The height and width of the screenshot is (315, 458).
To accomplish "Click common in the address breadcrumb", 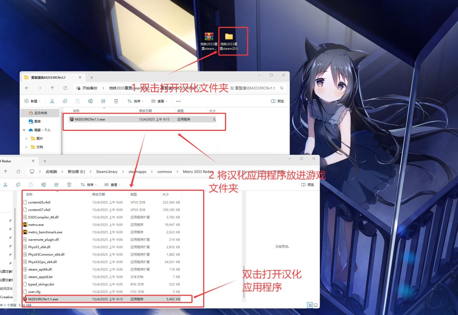I will click(165, 172).
